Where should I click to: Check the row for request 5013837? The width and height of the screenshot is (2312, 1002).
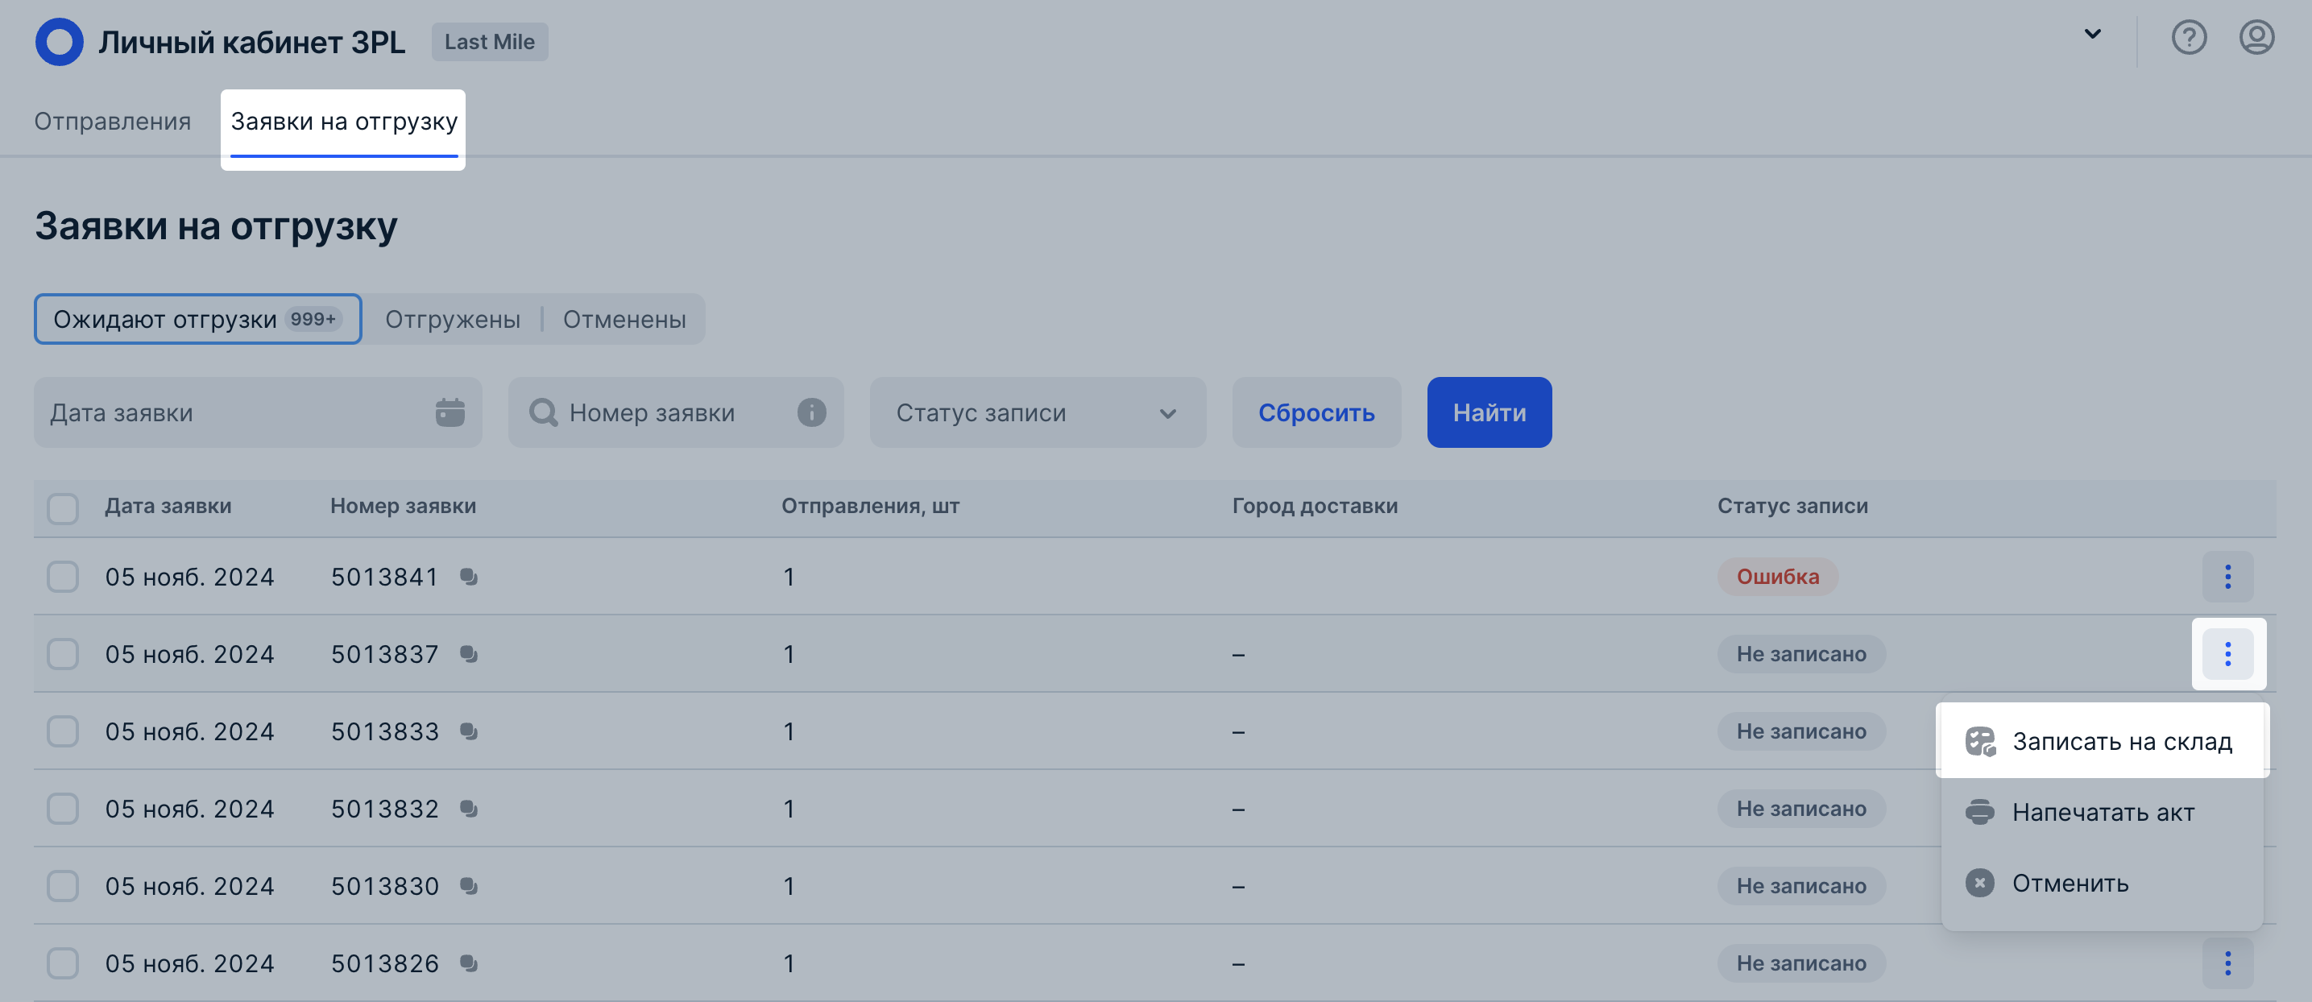tap(63, 654)
